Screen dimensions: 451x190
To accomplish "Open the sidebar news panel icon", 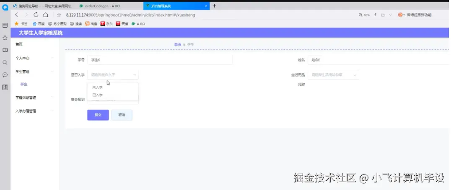I will (x=5, y=25).
